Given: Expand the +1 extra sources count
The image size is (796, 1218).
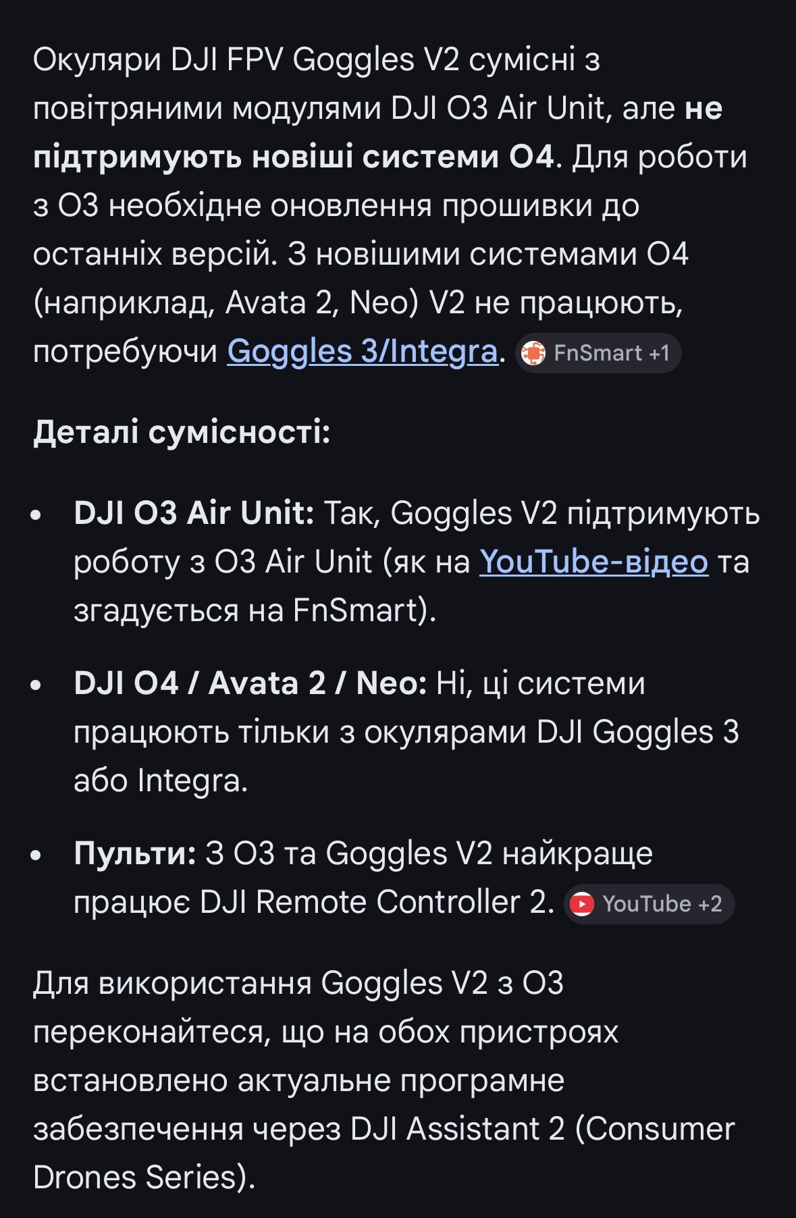Looking at the screenshot, I should pyautogui.click(x=659, y=353).
